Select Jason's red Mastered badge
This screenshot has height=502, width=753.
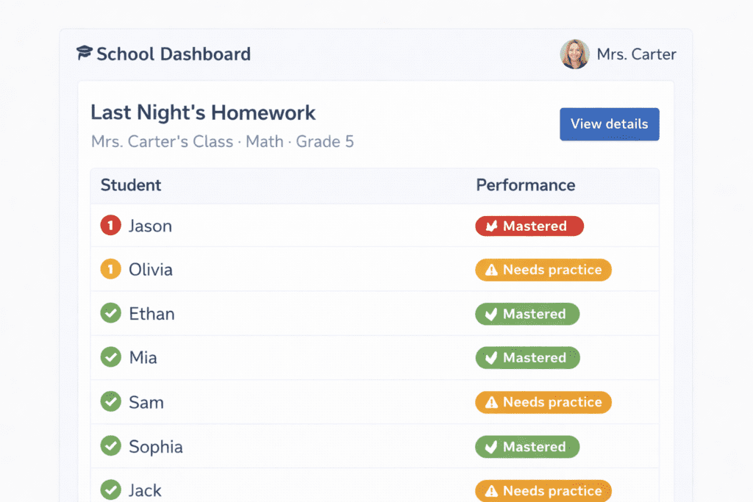[x=529, y=226]
